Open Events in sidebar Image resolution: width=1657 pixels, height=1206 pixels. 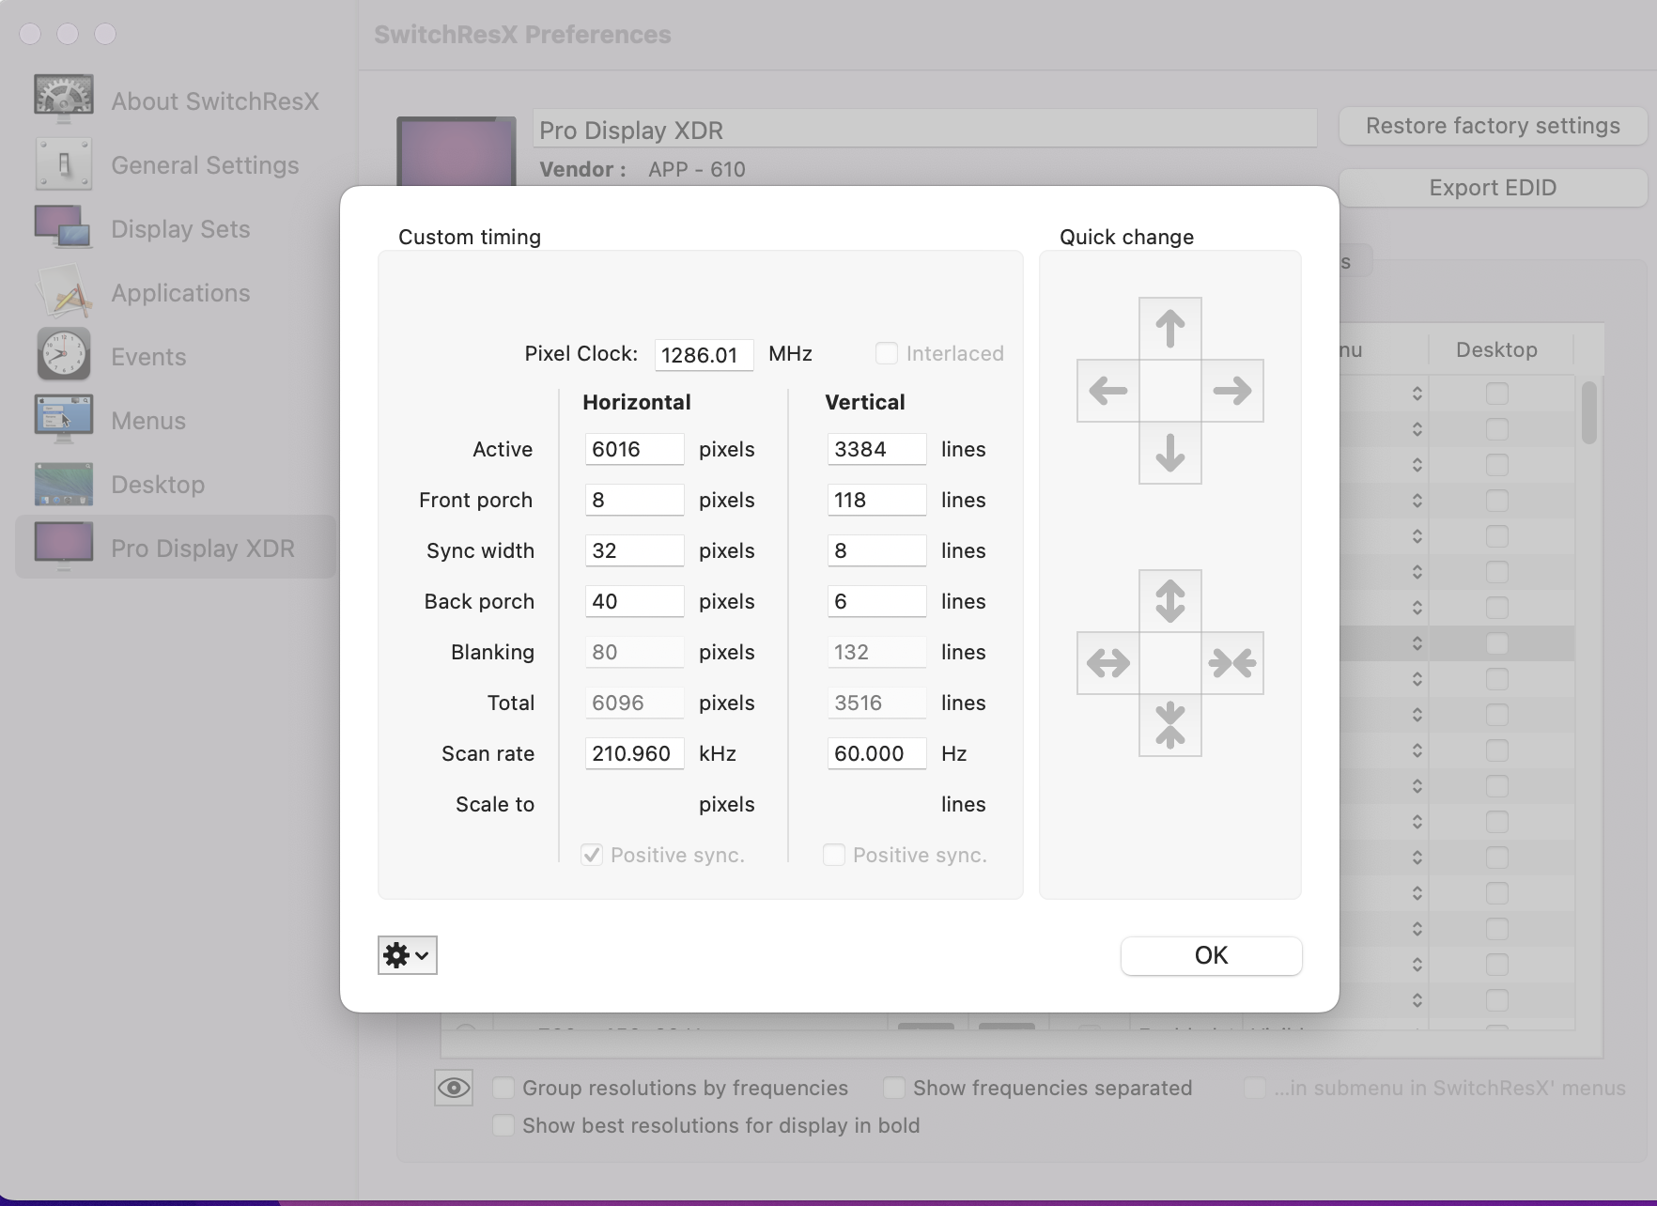[x=177, y=357]
